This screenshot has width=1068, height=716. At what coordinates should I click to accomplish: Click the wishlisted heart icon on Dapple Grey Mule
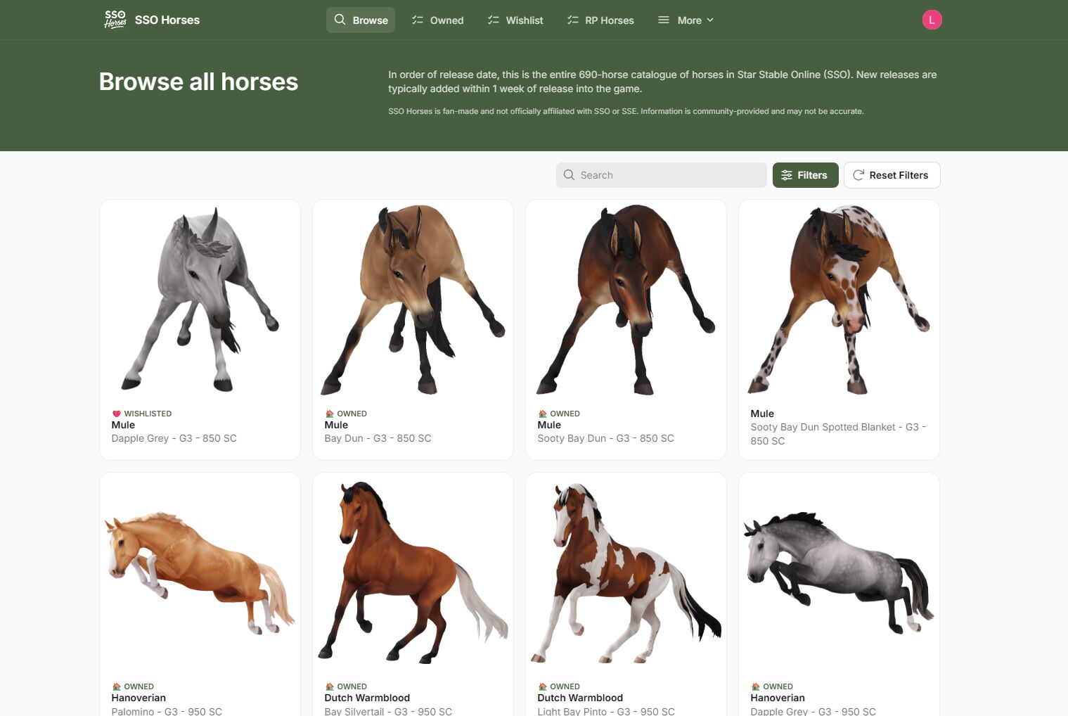tap(116, 414)
